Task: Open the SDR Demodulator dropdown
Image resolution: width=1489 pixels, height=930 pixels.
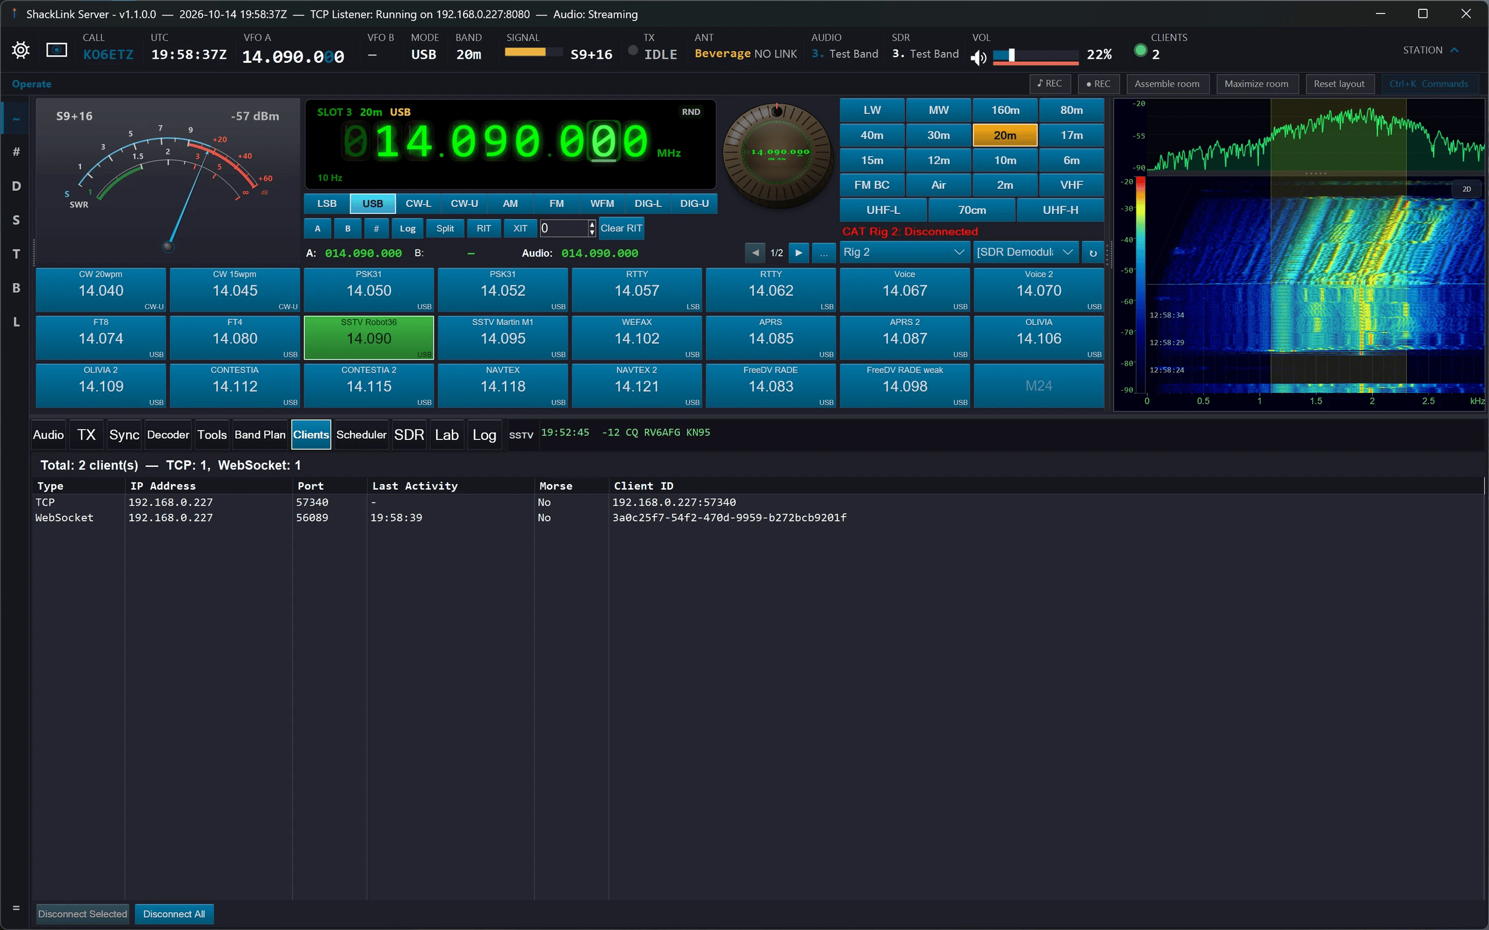Action: tap(1025, 252)
